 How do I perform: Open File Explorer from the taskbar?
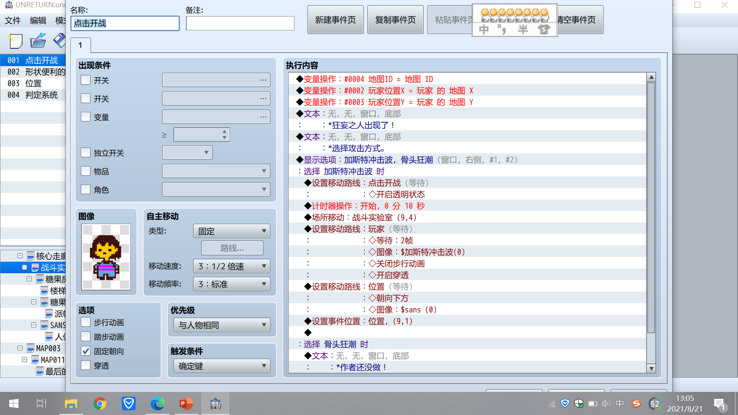click(71, 403)
